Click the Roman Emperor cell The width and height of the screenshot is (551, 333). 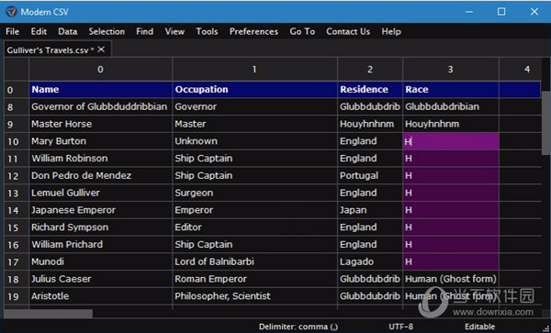point(254,279)
